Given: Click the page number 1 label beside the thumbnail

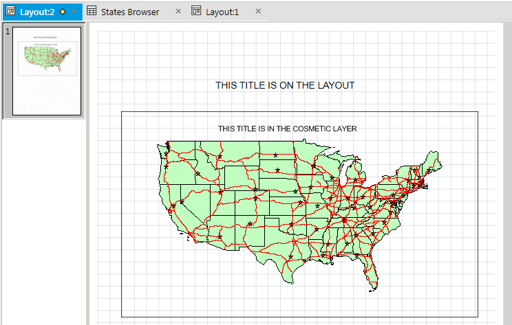Looking at the screenshot, I should point(7,32).
